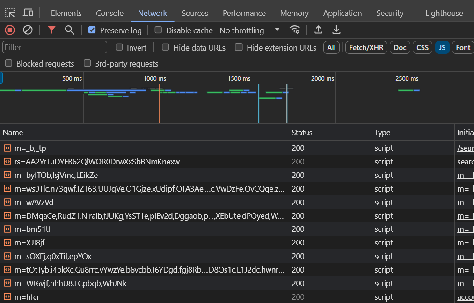Enable the Disable cache checkbox
Screen dimensions: 474x303
[x=158, y=30]
